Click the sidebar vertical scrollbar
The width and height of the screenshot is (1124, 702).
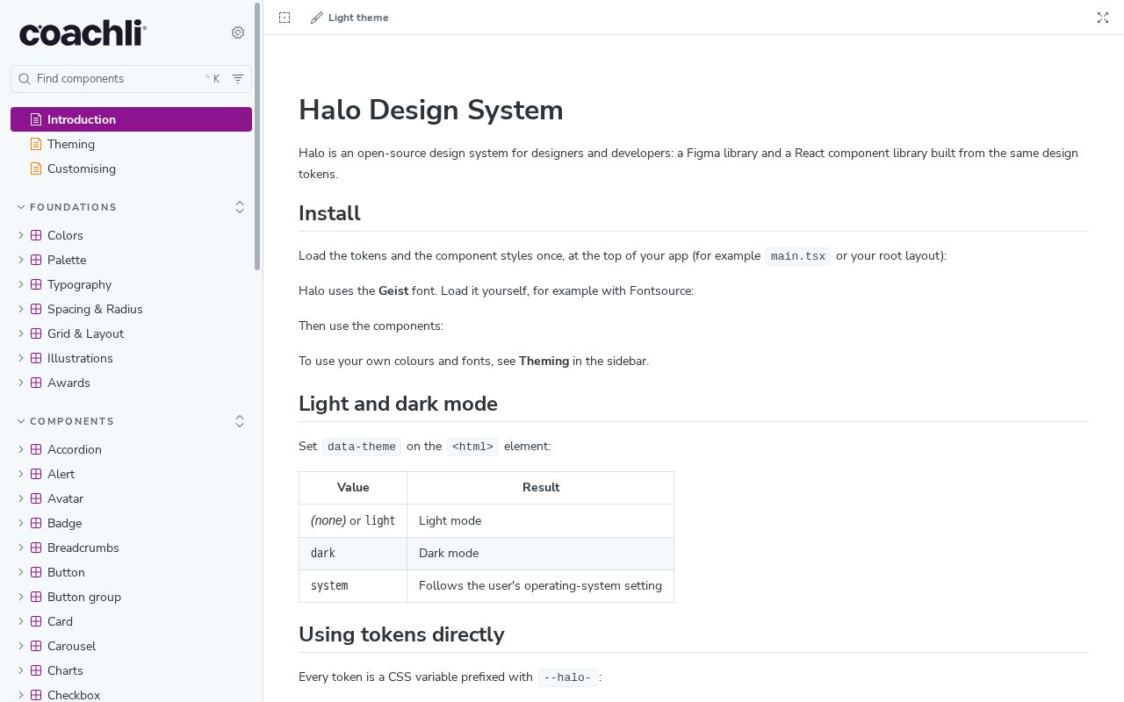point(257,136)
